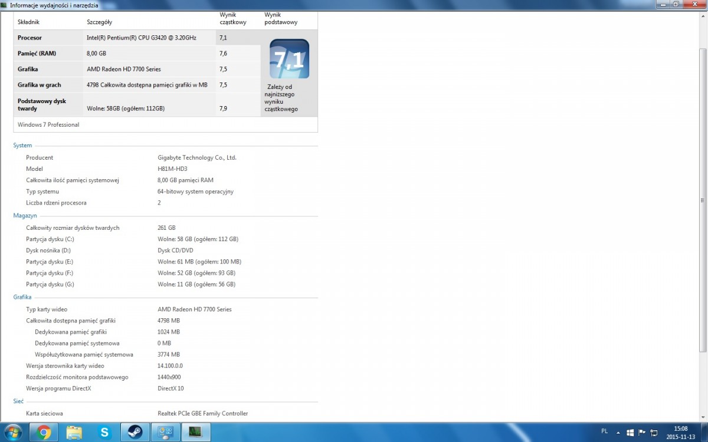Click the model value 'H81M-HD3'
The width and height of the screenshot is (708, 442).
coord(172,169)
